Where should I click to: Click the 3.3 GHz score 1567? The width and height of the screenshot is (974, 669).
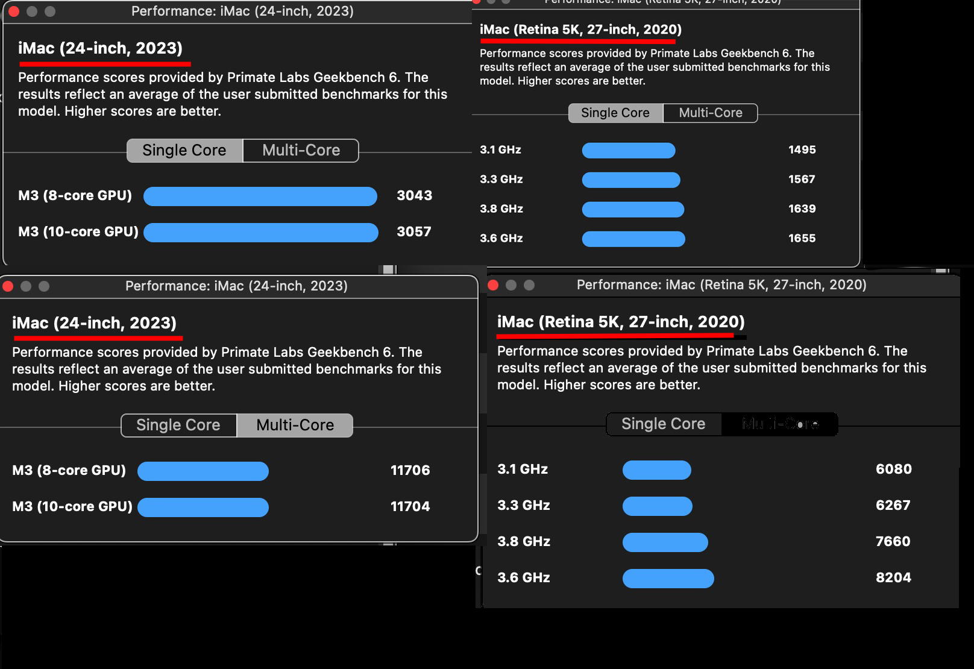tap(802, 179)
